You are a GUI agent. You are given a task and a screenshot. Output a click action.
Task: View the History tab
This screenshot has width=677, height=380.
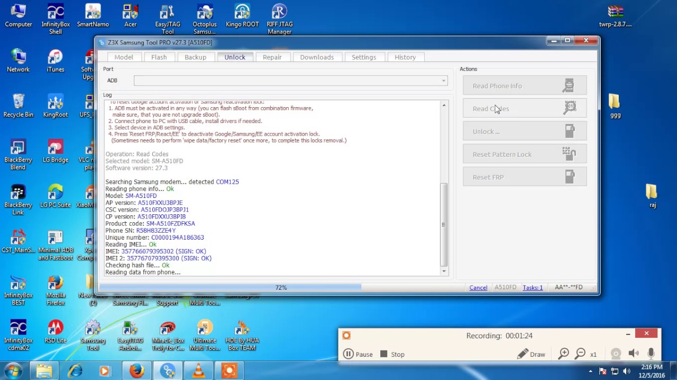405,57
